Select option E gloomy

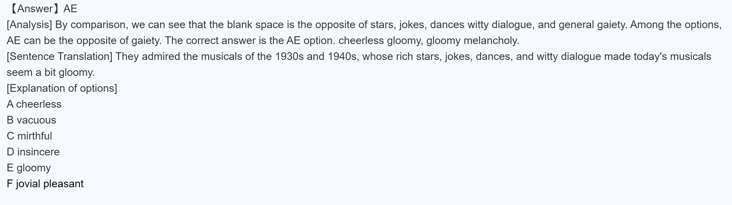click(x=29, y=168)
